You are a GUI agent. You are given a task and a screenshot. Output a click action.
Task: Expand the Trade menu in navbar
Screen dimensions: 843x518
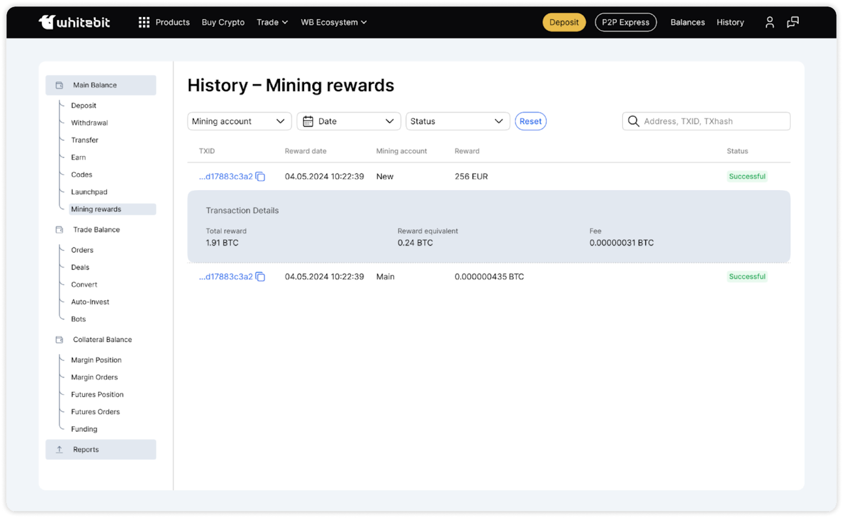[x=272, y=22]
